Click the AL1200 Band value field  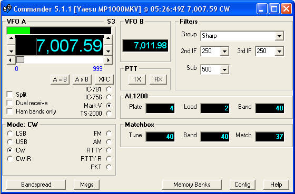click(x=270, y=108)
